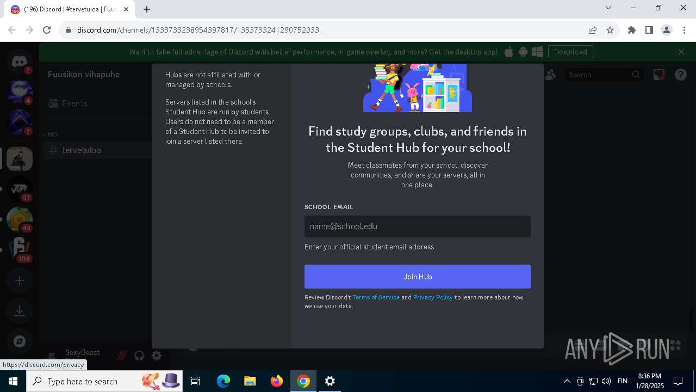
Task: Click Download desktop app button in banner
Action: coord(570,52)
